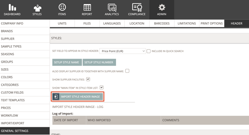Open the Analytics magnifier chart icon
The height and width of the screenshot is (135, 249).
(112, 8)
